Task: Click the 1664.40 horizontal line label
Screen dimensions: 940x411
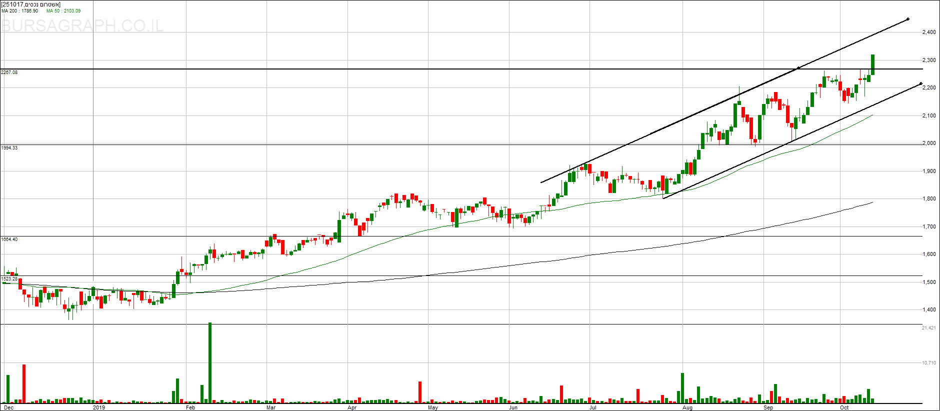Action: click(x=9, y=239)
